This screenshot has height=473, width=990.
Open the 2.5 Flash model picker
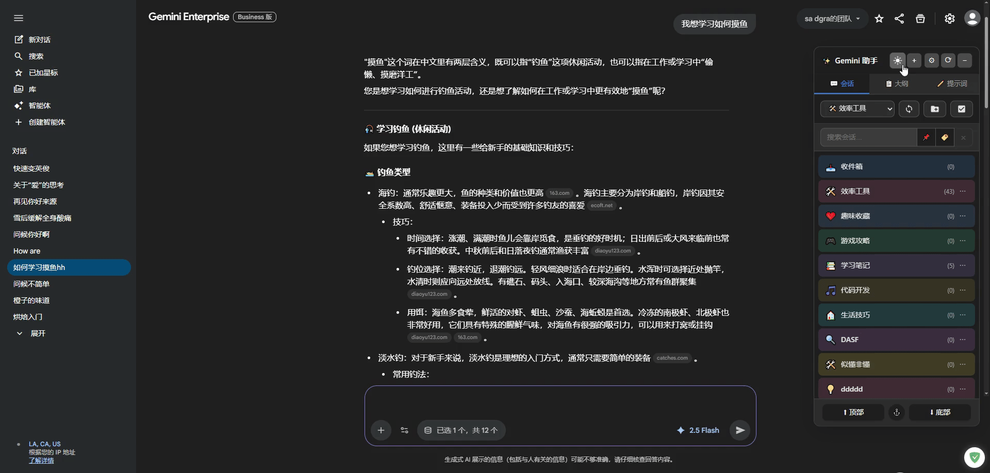pyautogui.click(x=698, y=430)
